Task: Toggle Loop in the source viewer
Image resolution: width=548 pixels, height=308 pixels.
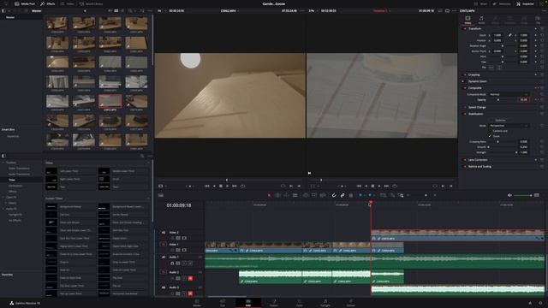Action: [x=242, y=187]
